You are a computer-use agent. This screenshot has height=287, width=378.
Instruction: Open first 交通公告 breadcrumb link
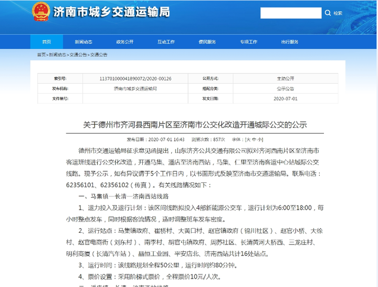[x=78, y=55]
